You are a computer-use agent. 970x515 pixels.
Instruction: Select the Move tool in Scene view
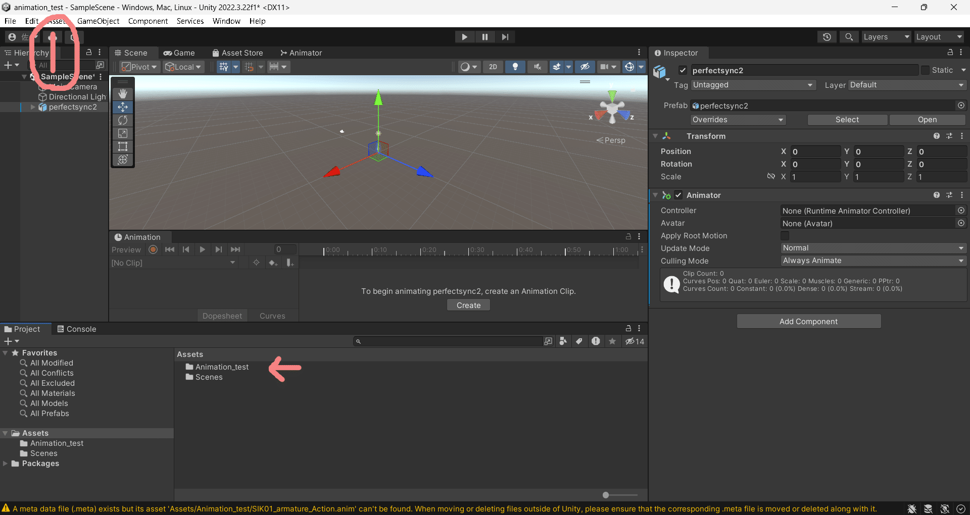pyautogui.click(x=122, y=107)
